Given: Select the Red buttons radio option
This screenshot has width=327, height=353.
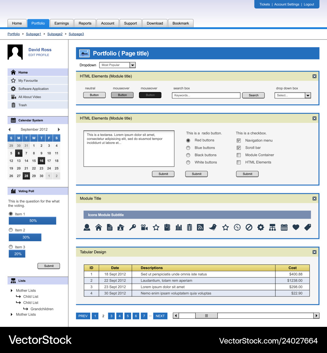Looking at the screenshot, I should (188, 141).
